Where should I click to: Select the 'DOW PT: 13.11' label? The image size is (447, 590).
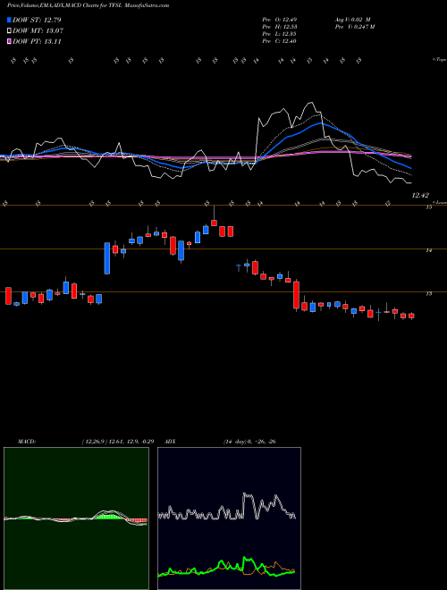(37, 42)
